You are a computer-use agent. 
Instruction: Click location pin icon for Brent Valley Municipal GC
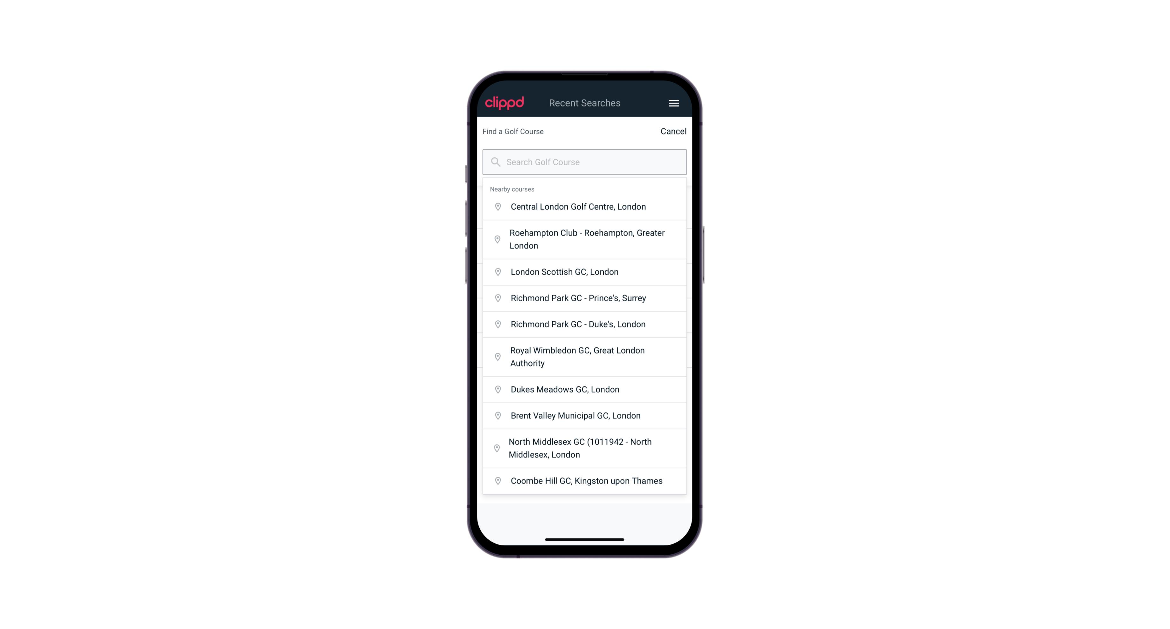click(x=496, y=415)
